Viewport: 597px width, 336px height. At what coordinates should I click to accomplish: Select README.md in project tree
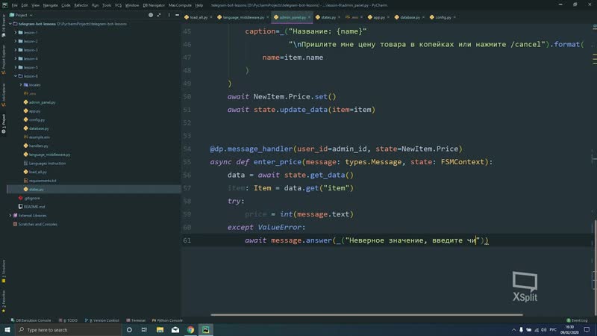point(31,207)
